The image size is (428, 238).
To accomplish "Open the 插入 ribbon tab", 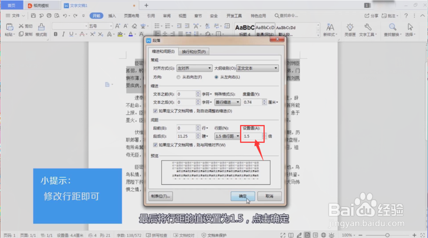I will (112, 16).
